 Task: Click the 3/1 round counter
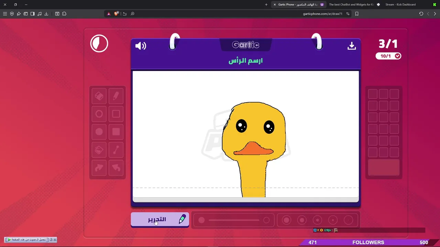coord(388,44)
